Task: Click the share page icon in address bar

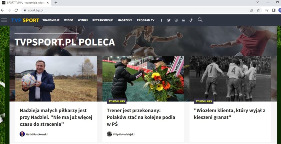Action: pos(251,10)
